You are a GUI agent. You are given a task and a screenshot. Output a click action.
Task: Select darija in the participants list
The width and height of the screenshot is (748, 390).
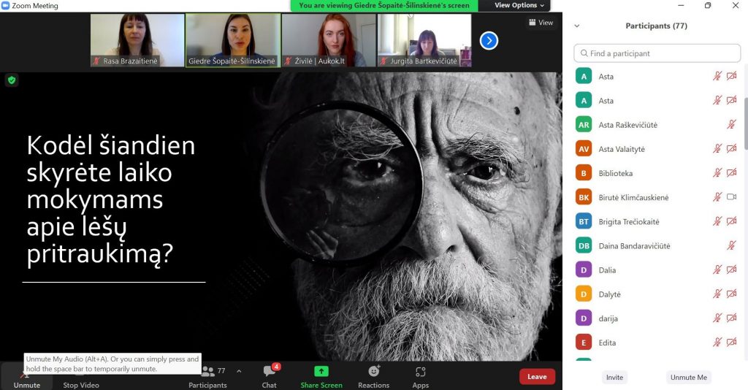tap(657, 318)
